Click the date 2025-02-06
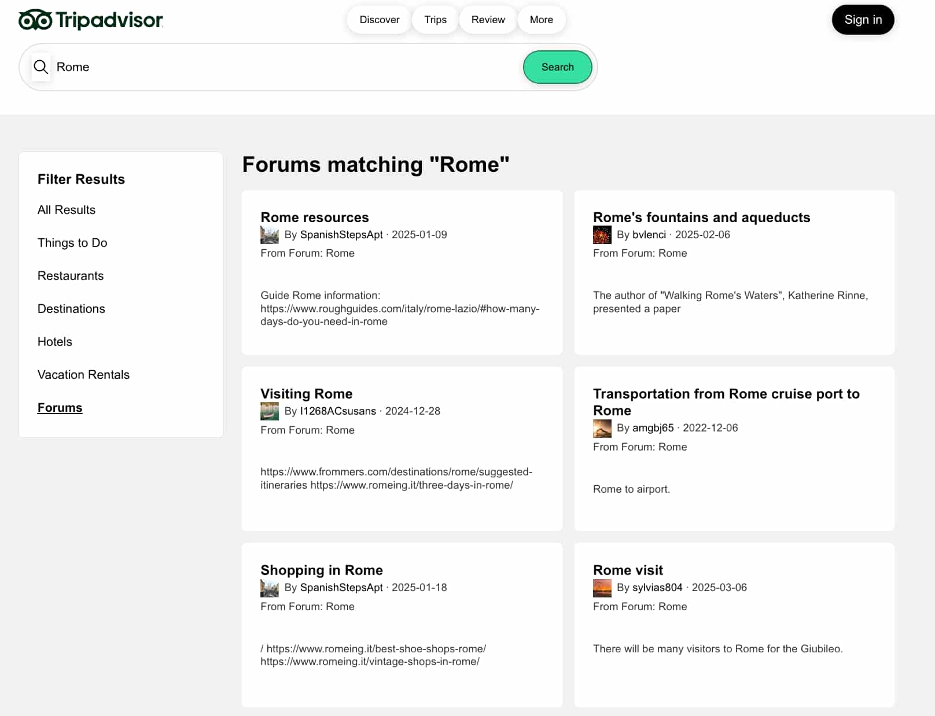 click(x=702, y=235)
